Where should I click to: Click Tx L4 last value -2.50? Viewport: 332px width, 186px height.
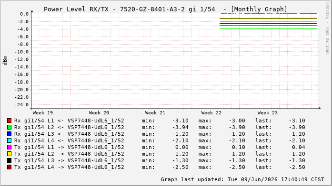pyautogui.click(x=297, y=167)
